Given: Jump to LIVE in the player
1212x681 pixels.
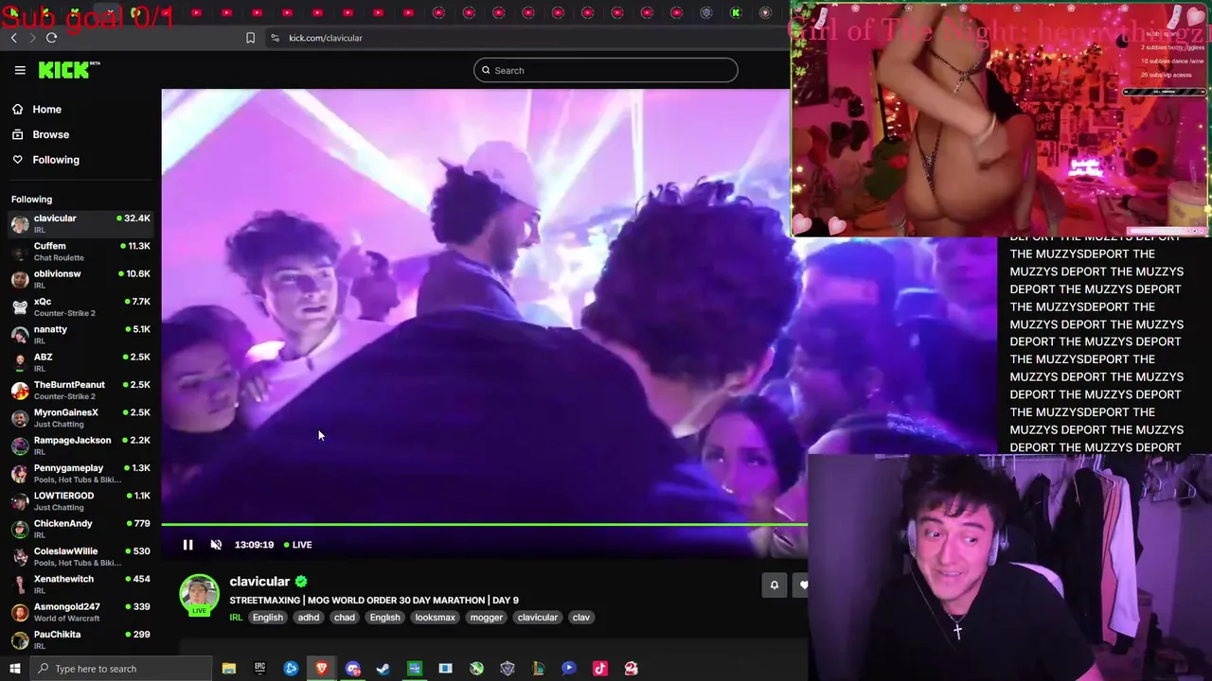Looking at the screenshot, I should pyautogui.click(x=298, y=545).
